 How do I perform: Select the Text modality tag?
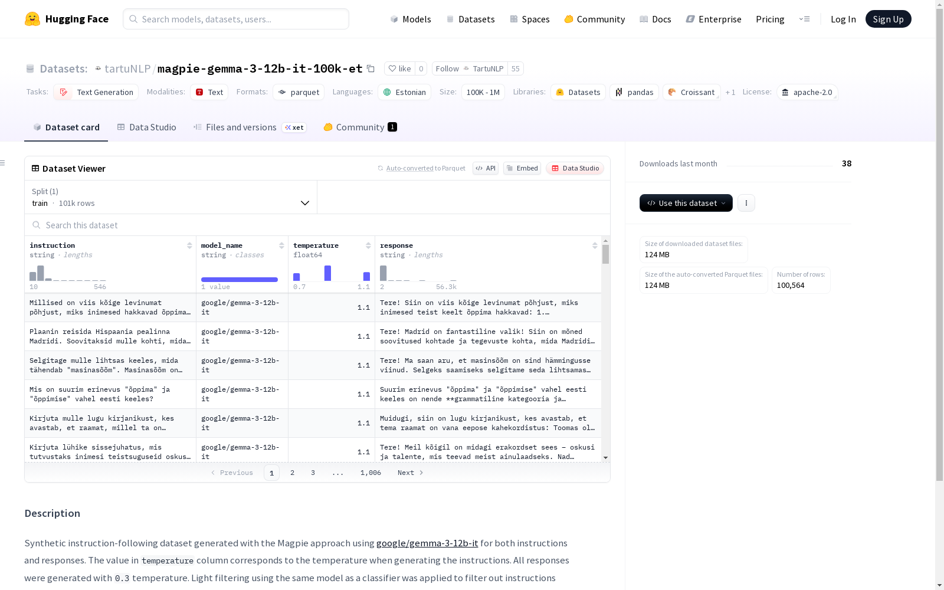pyautogui.click(x=209, y=92)
